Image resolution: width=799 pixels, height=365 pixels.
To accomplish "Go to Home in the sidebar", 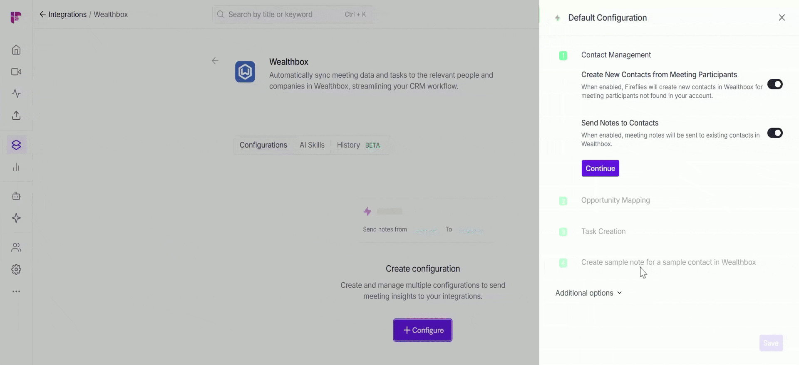I will pos(16,50).
